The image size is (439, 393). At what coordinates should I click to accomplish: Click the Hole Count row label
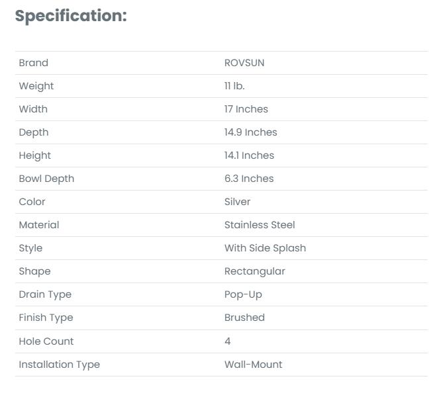(x=46, y=341)
